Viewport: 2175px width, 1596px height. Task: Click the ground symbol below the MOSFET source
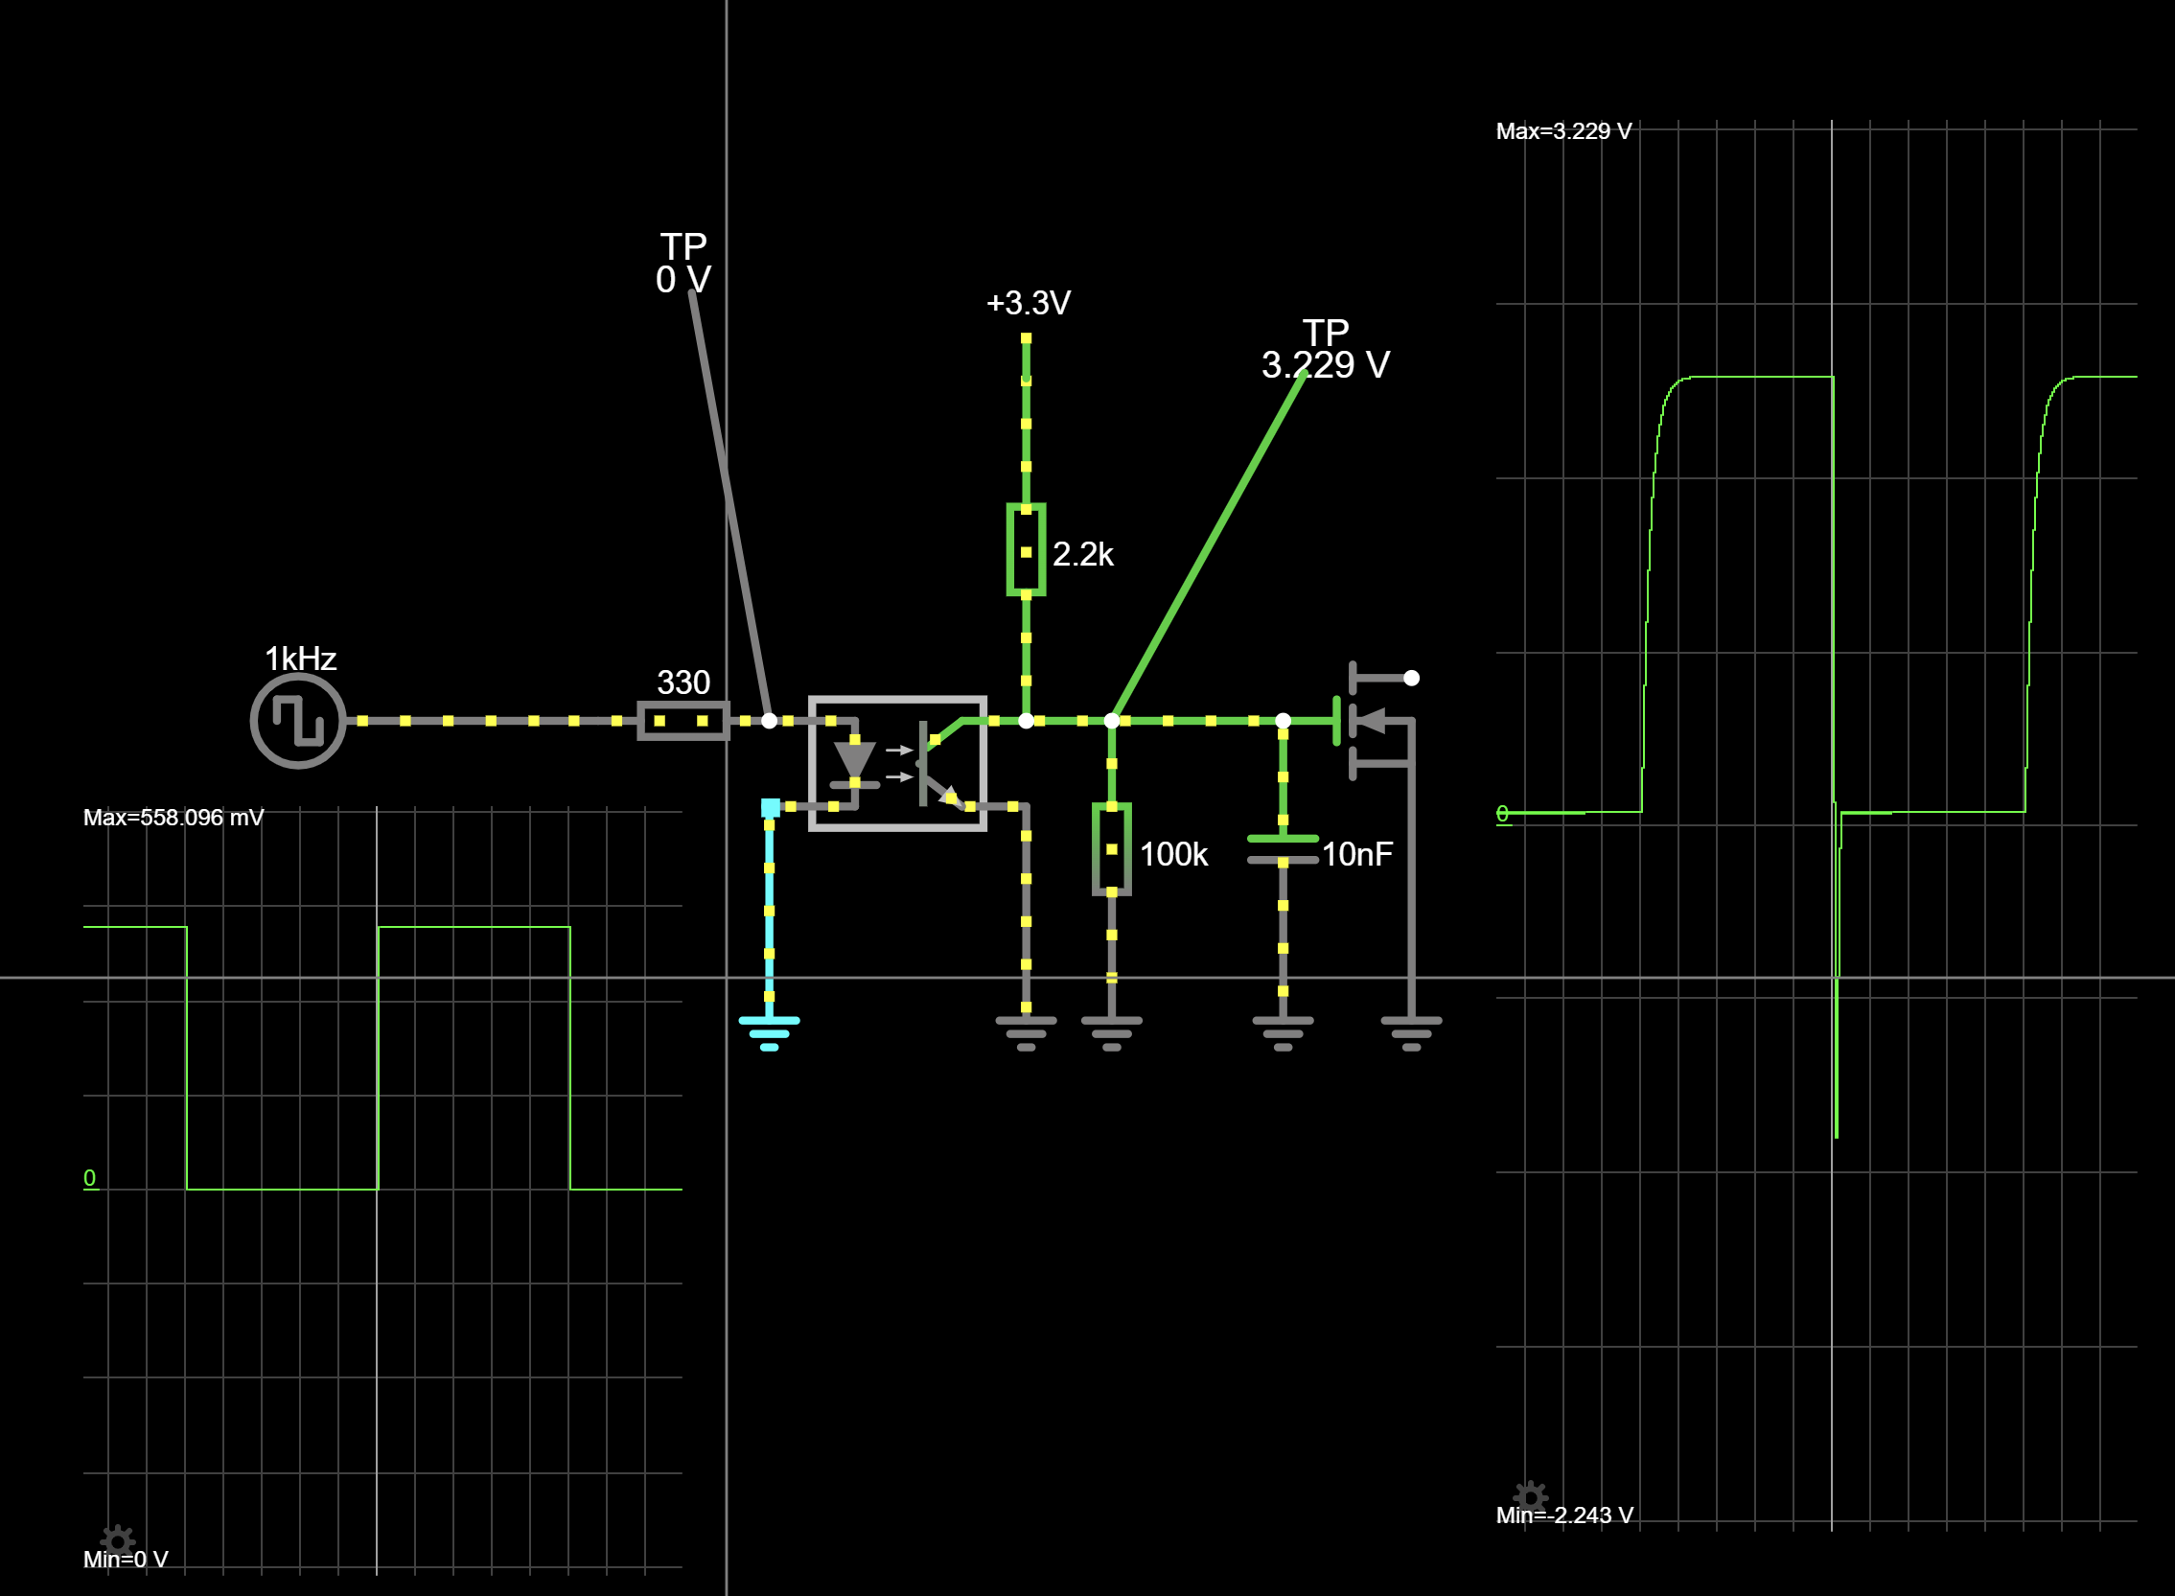1411,1031
